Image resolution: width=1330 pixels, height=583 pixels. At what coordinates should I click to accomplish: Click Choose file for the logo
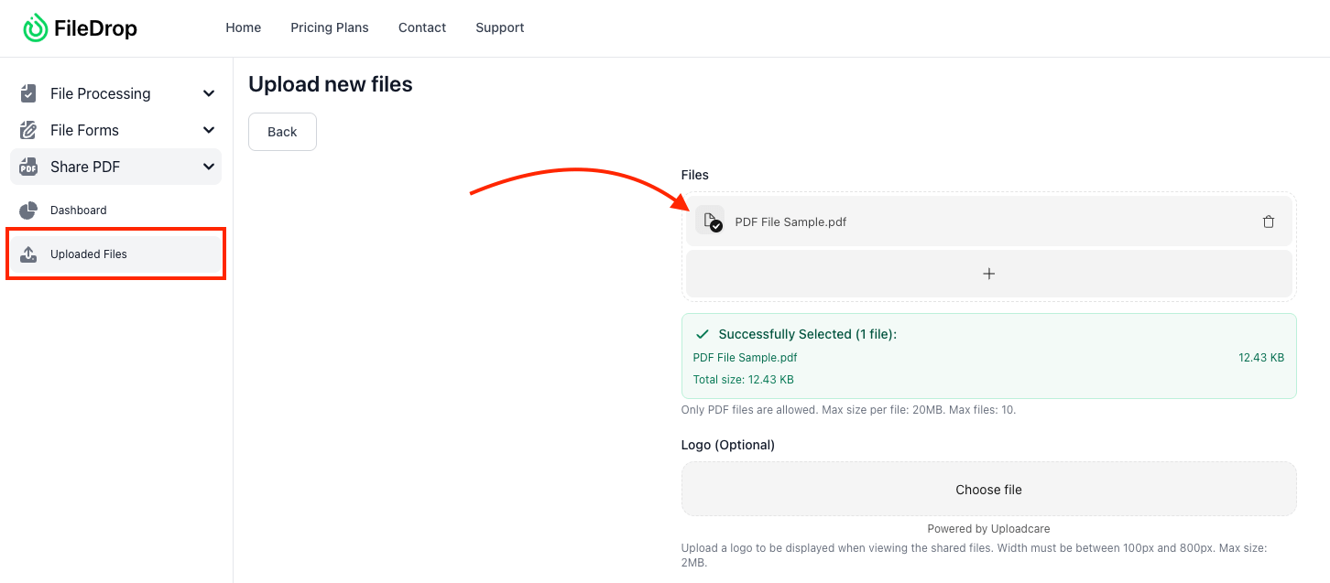[989, 490]
